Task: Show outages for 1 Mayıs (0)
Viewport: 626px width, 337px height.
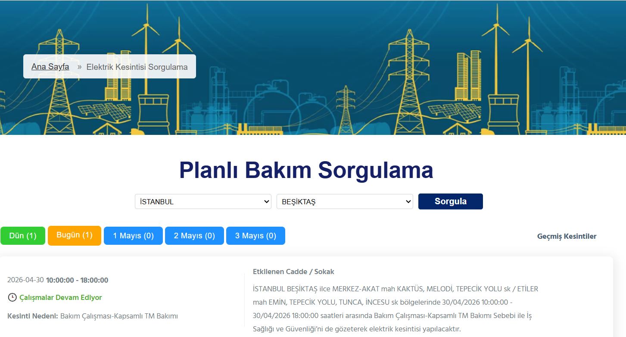Action: click(x=133, y=236)
